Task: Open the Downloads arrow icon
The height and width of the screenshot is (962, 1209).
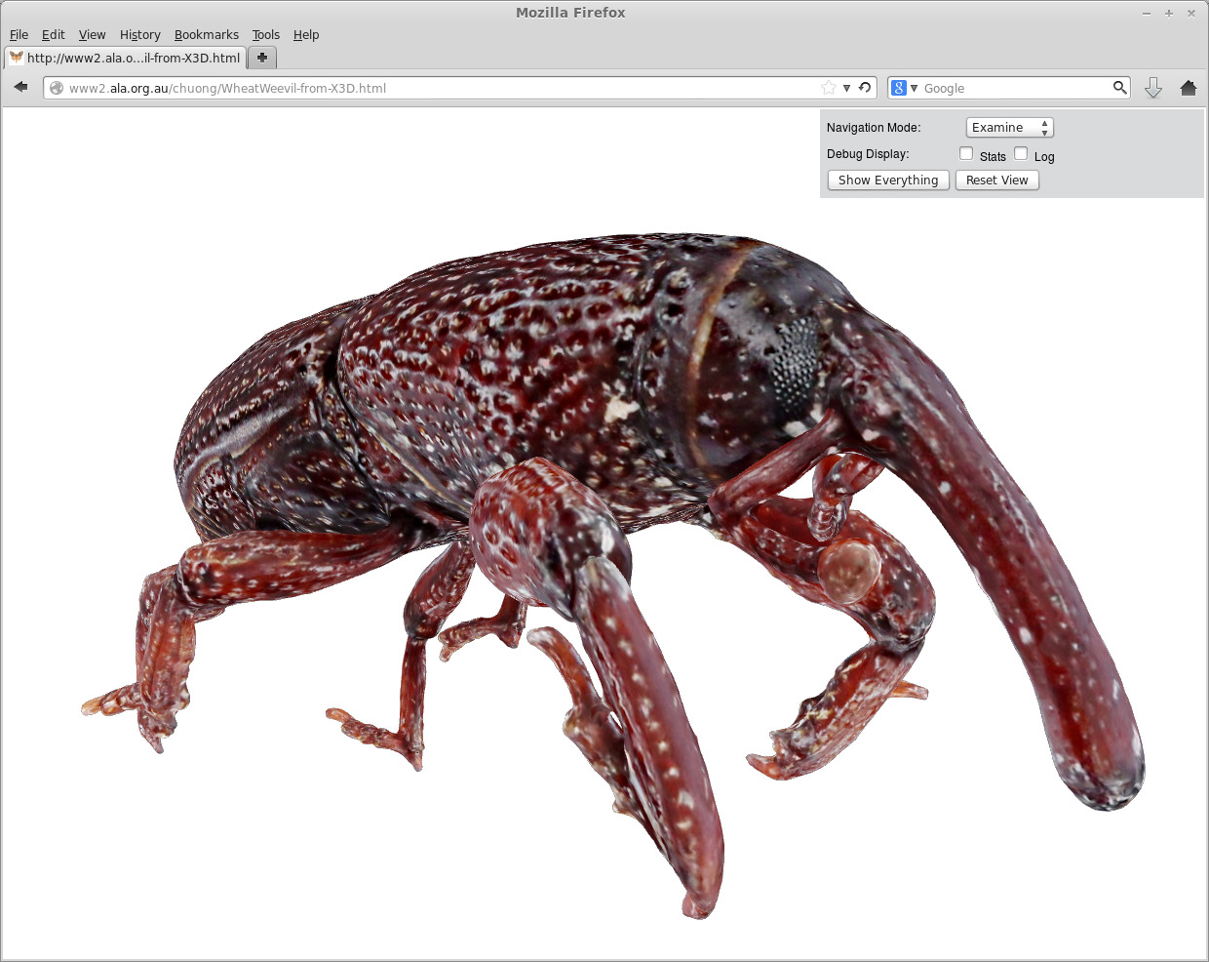Action: pyautogui.click(x=1153, y=88)
